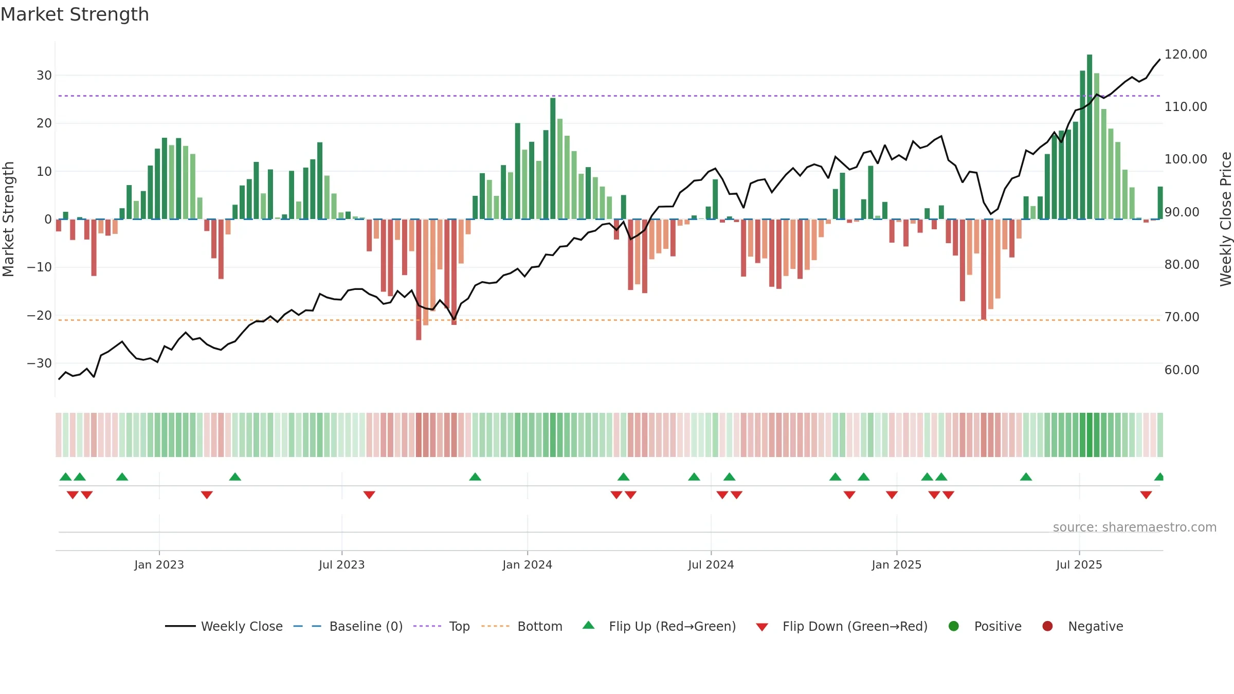
Task: Click the Jul 2024 x-axis label
Action: point(711,564)
